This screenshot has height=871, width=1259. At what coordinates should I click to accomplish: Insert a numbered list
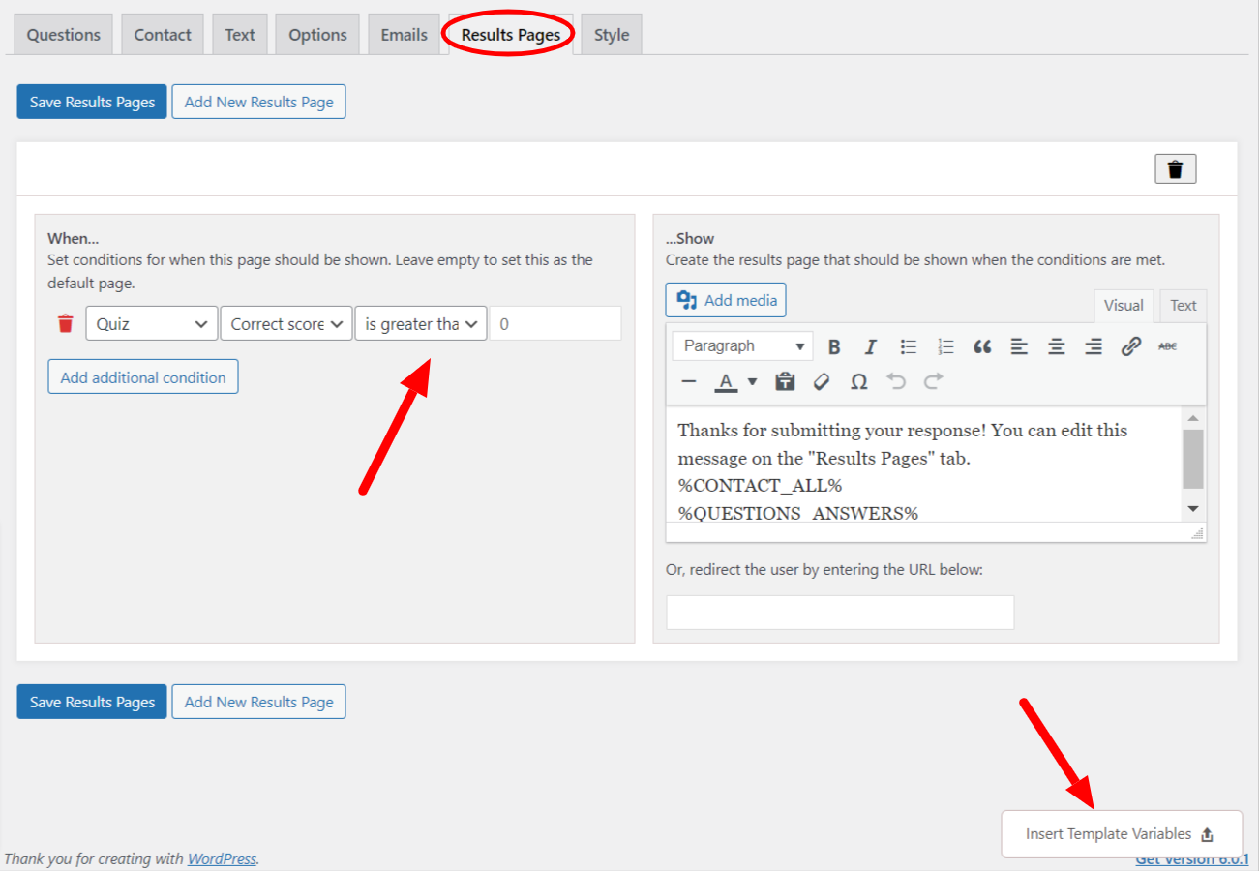click(945, 345)
